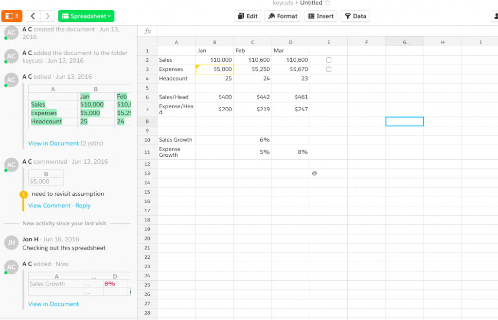Click the JH user avatar

[11, 243]
